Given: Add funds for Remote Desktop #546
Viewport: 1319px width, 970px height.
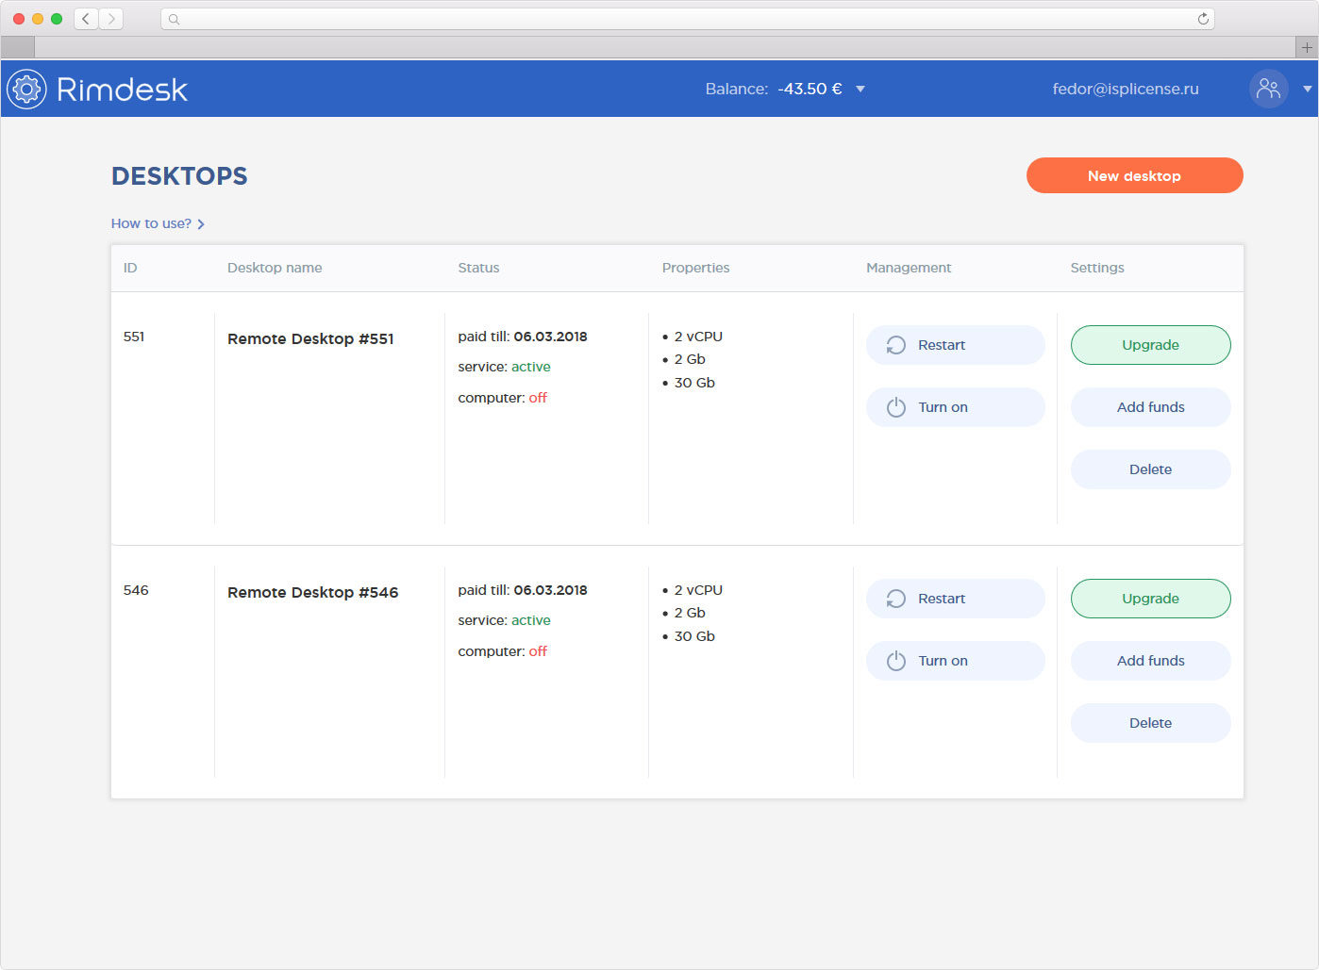Looking at the screenshot, I should tap(1150, 661).
